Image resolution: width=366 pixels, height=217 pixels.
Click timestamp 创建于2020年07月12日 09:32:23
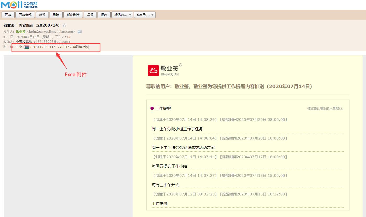click(x=185, y=194)
